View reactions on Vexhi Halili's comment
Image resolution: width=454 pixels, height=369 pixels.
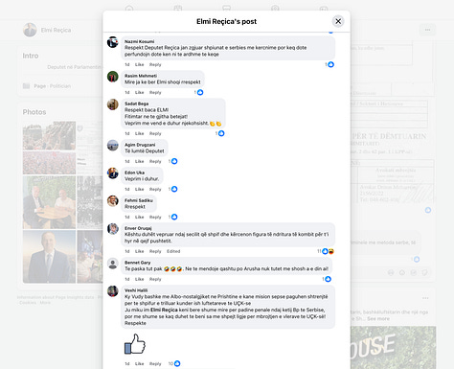[174, 363]
